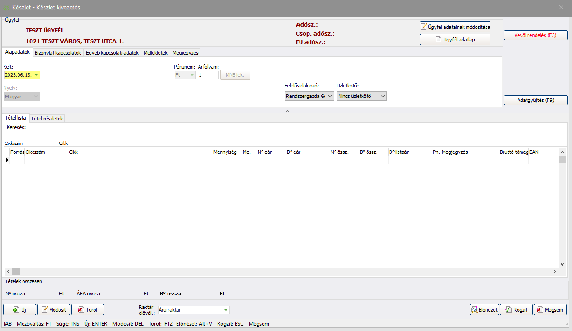Click the Vevői rendelés (F3) button

pyautogui.click(x=535, y=35)
